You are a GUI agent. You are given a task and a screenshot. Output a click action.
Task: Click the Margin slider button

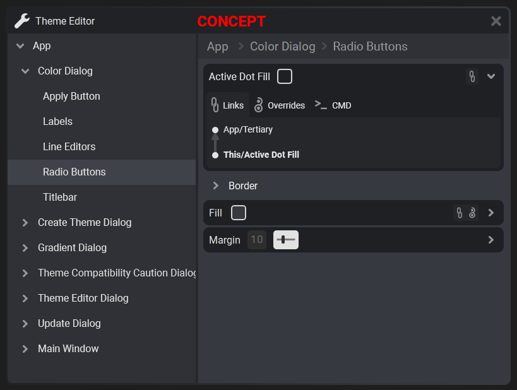click(286, 240)
